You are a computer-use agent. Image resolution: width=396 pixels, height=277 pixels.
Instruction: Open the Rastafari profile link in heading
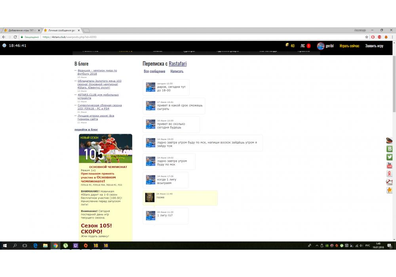tap(177, 64)
